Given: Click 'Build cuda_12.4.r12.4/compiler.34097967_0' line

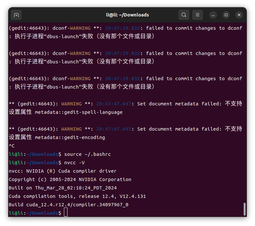Looking at the screenshot, I should (68, 205).
